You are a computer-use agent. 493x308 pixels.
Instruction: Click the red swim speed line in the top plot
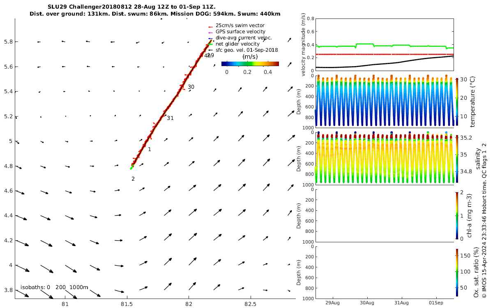[x=385, y=54]
